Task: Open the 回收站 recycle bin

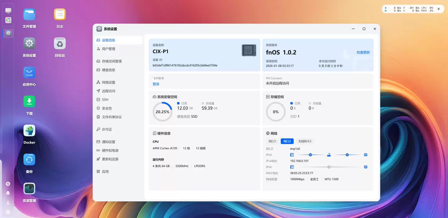Action: (59, 43)
